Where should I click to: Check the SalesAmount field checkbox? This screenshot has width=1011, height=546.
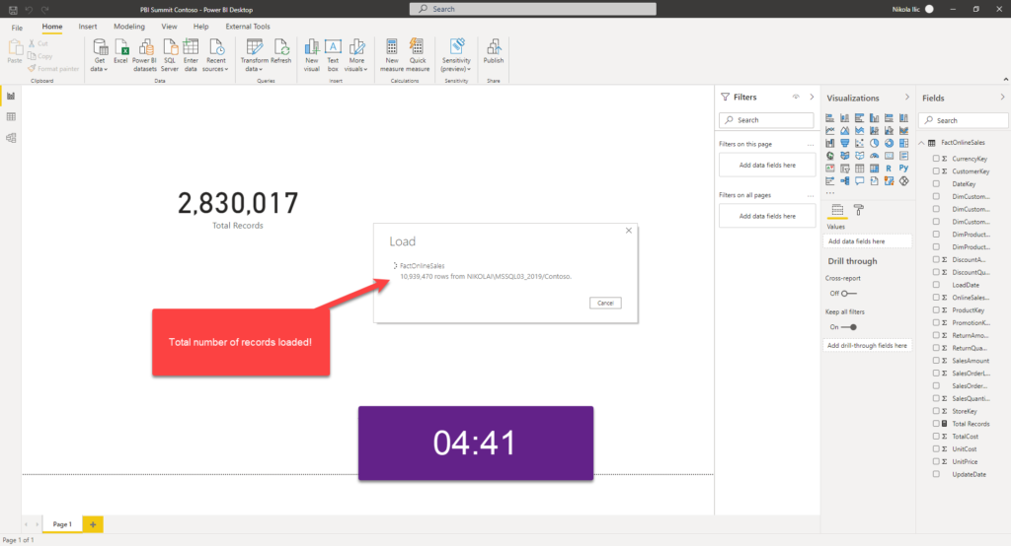pos(936,361)
